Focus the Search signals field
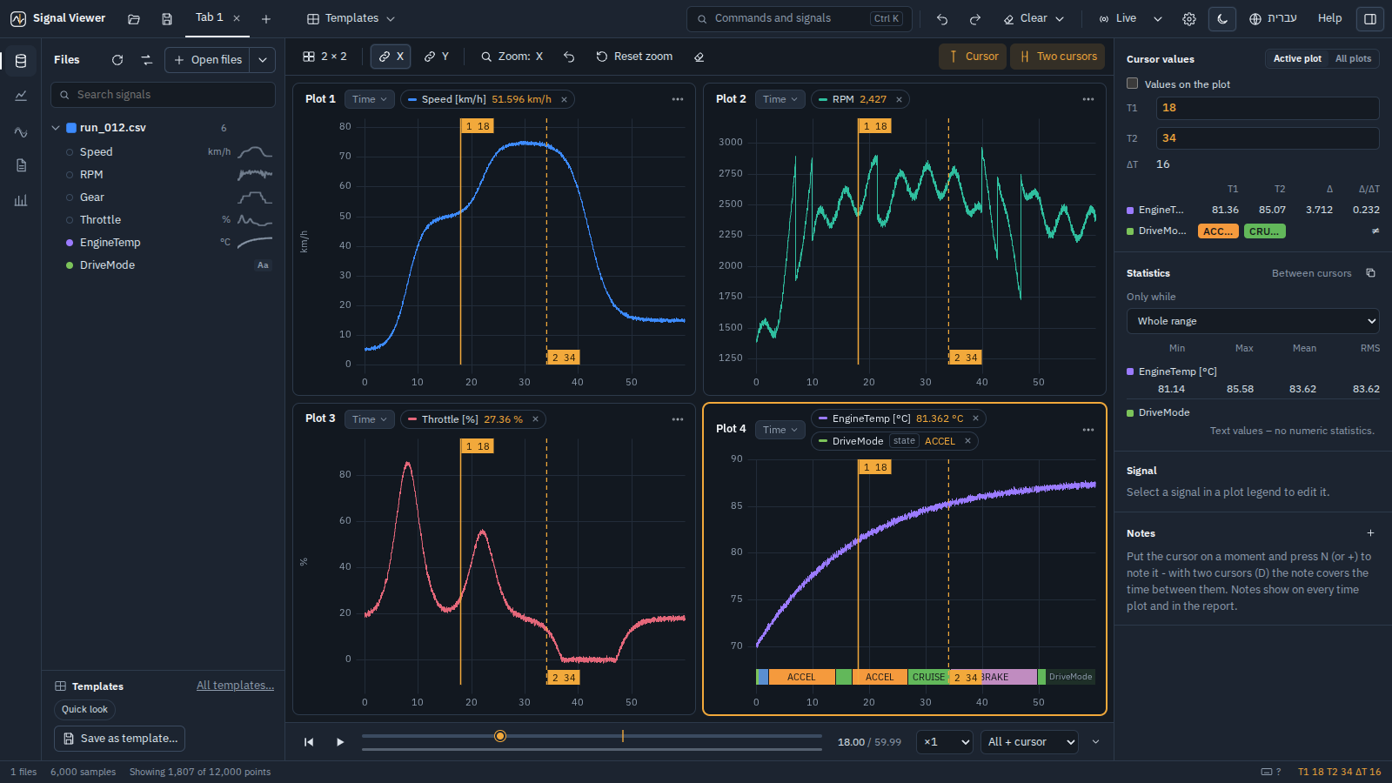The image size is (1392, 783). coord(163,95)
